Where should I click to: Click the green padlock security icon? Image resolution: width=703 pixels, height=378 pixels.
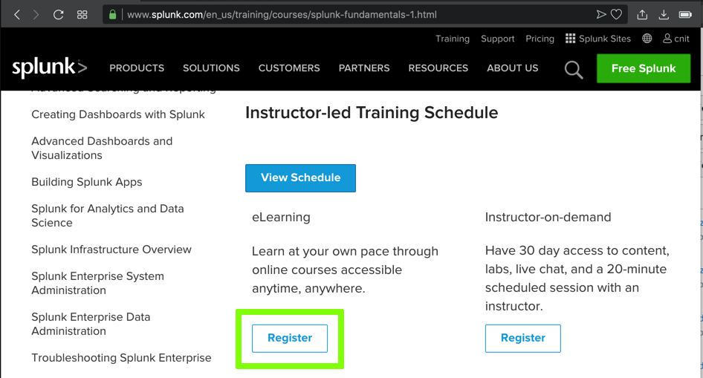pyautogui.click(x=112, y=14)
